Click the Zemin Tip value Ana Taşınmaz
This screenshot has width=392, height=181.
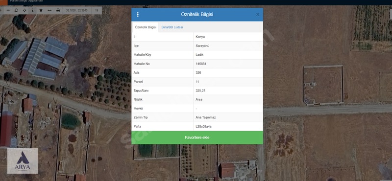(x=205, y=117)
